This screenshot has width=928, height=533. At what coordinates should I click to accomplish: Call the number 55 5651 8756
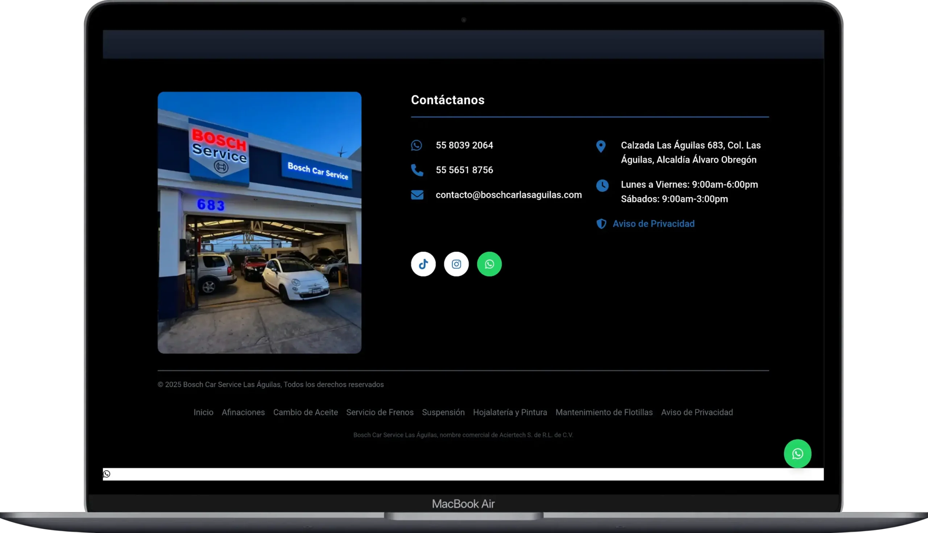(x=464, y=170)
